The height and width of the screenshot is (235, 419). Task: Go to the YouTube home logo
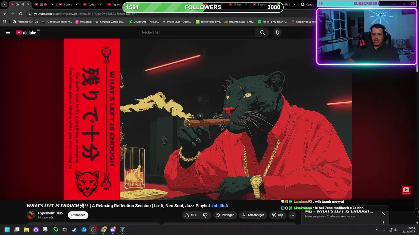click(26, 32)
